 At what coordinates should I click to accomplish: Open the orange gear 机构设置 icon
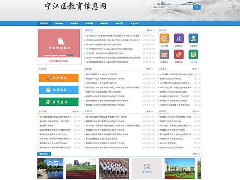(x=164, y=38)
